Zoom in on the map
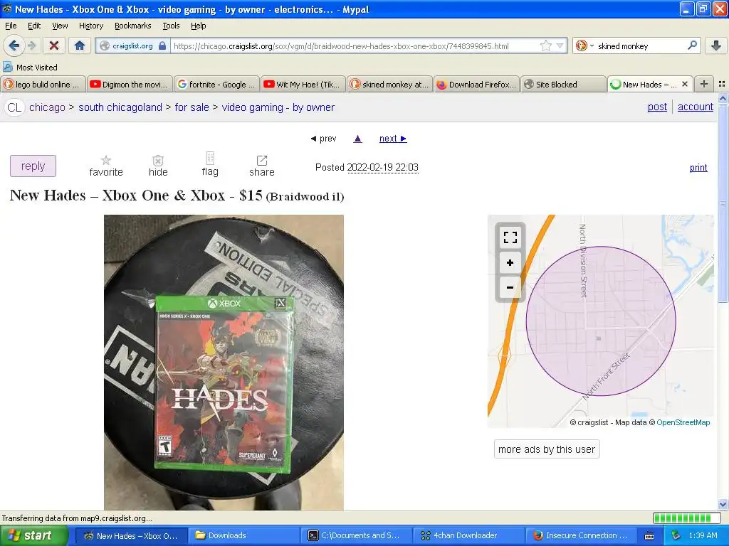The height and width of the screenshot is (546, 729). tap(510, 263)
